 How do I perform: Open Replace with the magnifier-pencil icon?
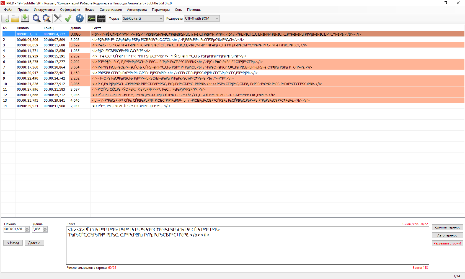(46, 19)
